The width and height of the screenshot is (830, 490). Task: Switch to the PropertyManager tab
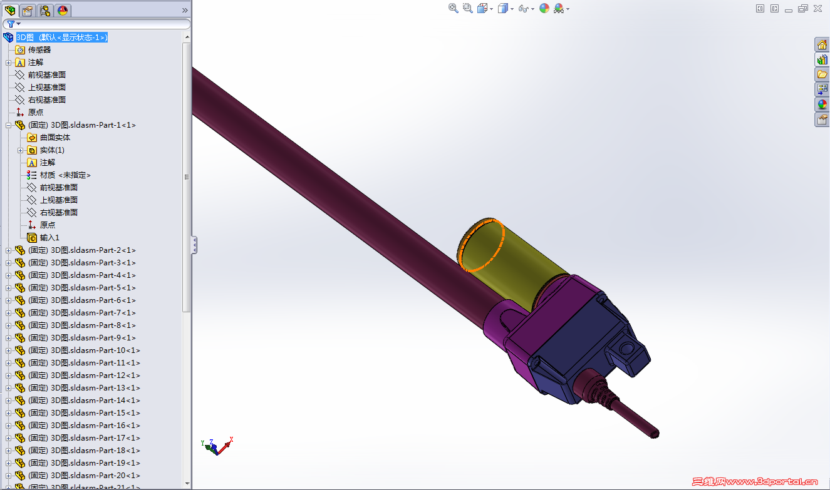point(28,10)
